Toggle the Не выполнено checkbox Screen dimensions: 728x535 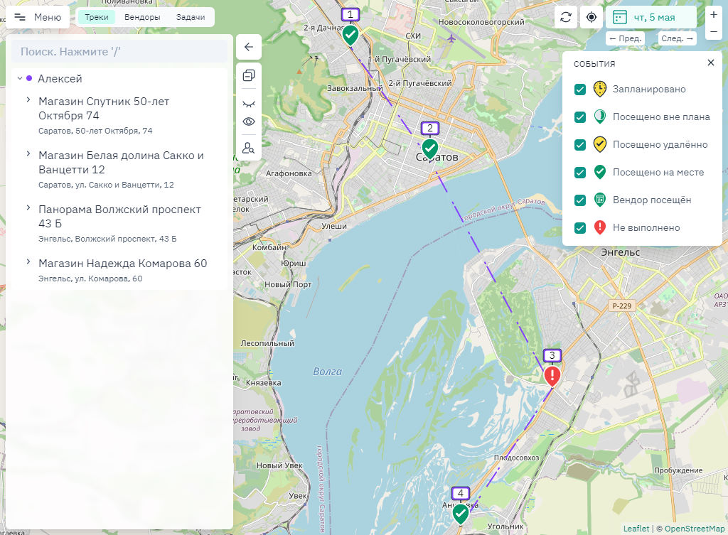pyautogui.click(x=580, y=228)
